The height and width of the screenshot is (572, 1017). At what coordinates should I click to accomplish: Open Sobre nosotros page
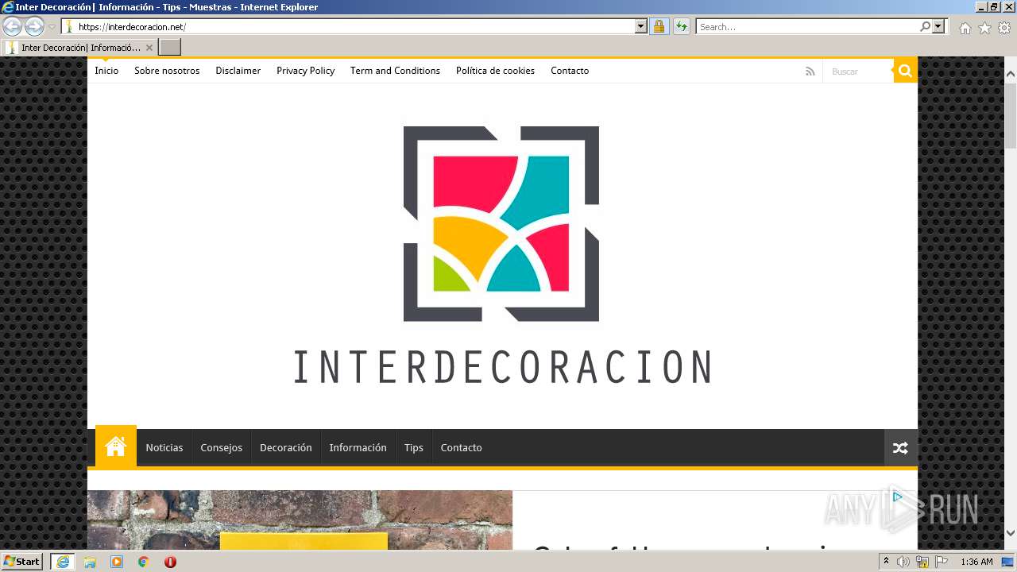coord(167,71)
